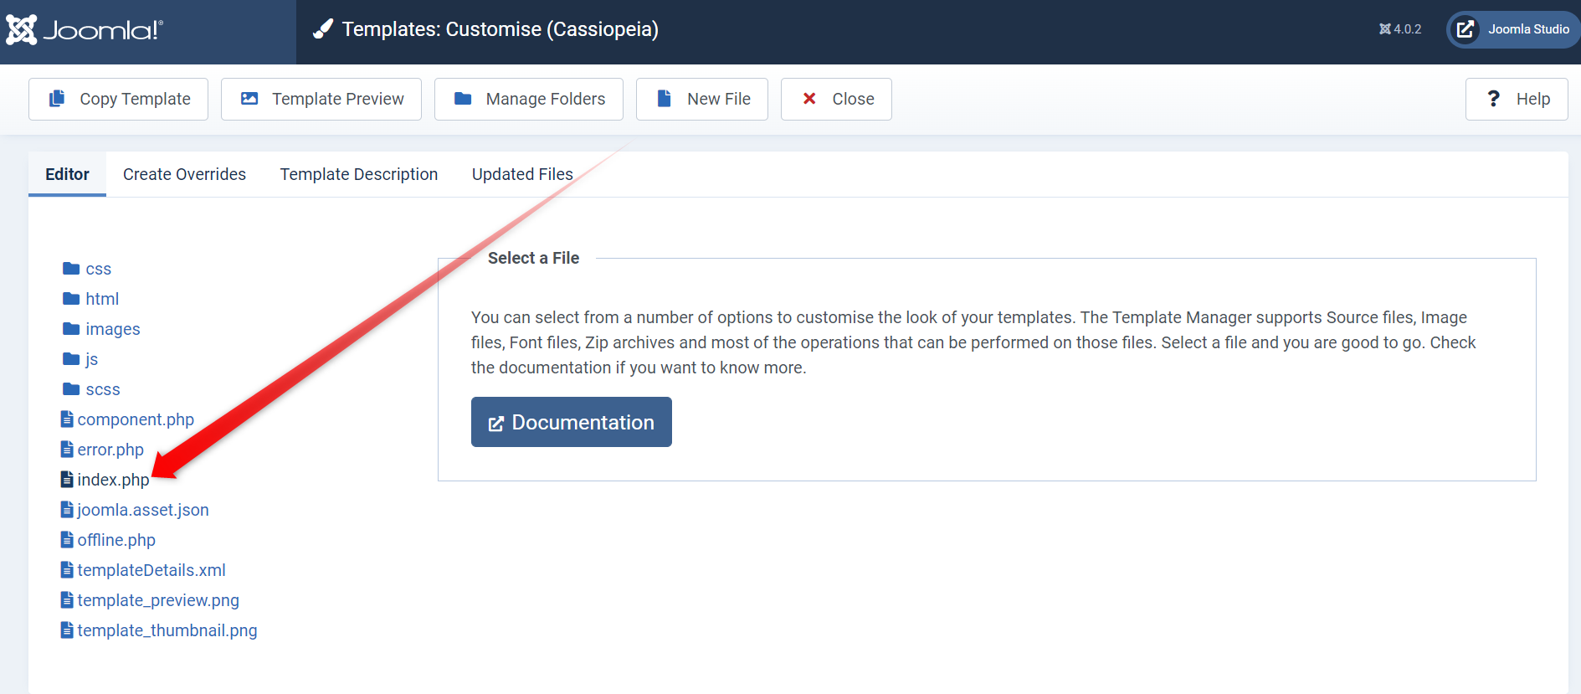Create a New File
The image size is (1581, 694).
point(702,99)
